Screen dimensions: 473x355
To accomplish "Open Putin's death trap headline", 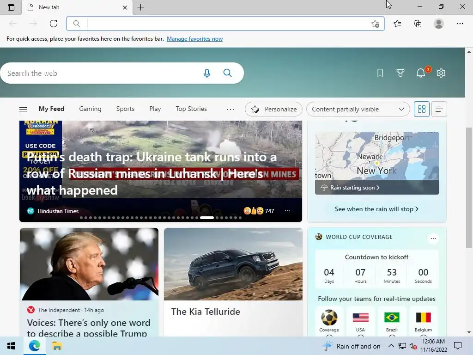I will point(152,174).
